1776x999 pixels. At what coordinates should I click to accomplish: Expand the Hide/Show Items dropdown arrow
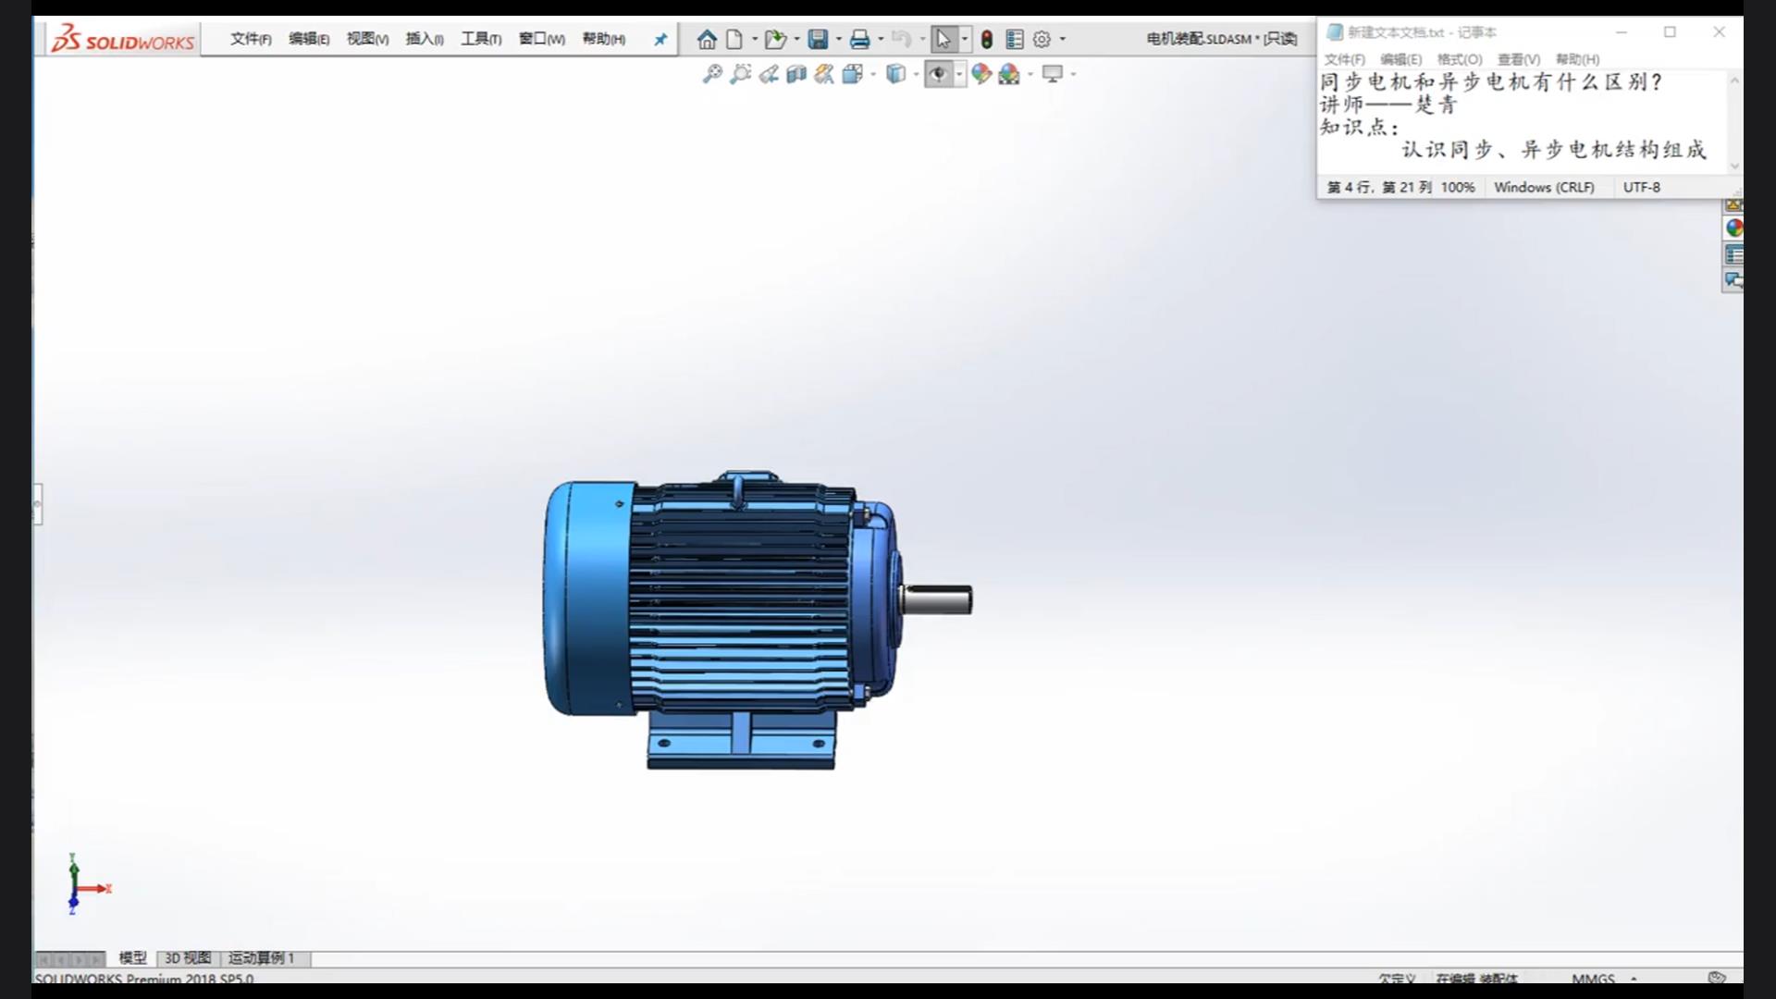[x=959, y=74]
